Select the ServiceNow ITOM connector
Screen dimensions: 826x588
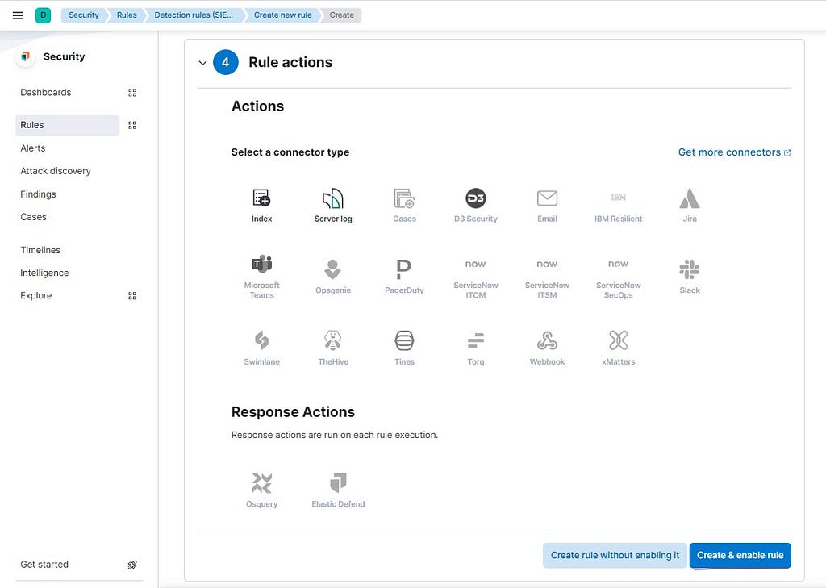(x=476, y=277)
